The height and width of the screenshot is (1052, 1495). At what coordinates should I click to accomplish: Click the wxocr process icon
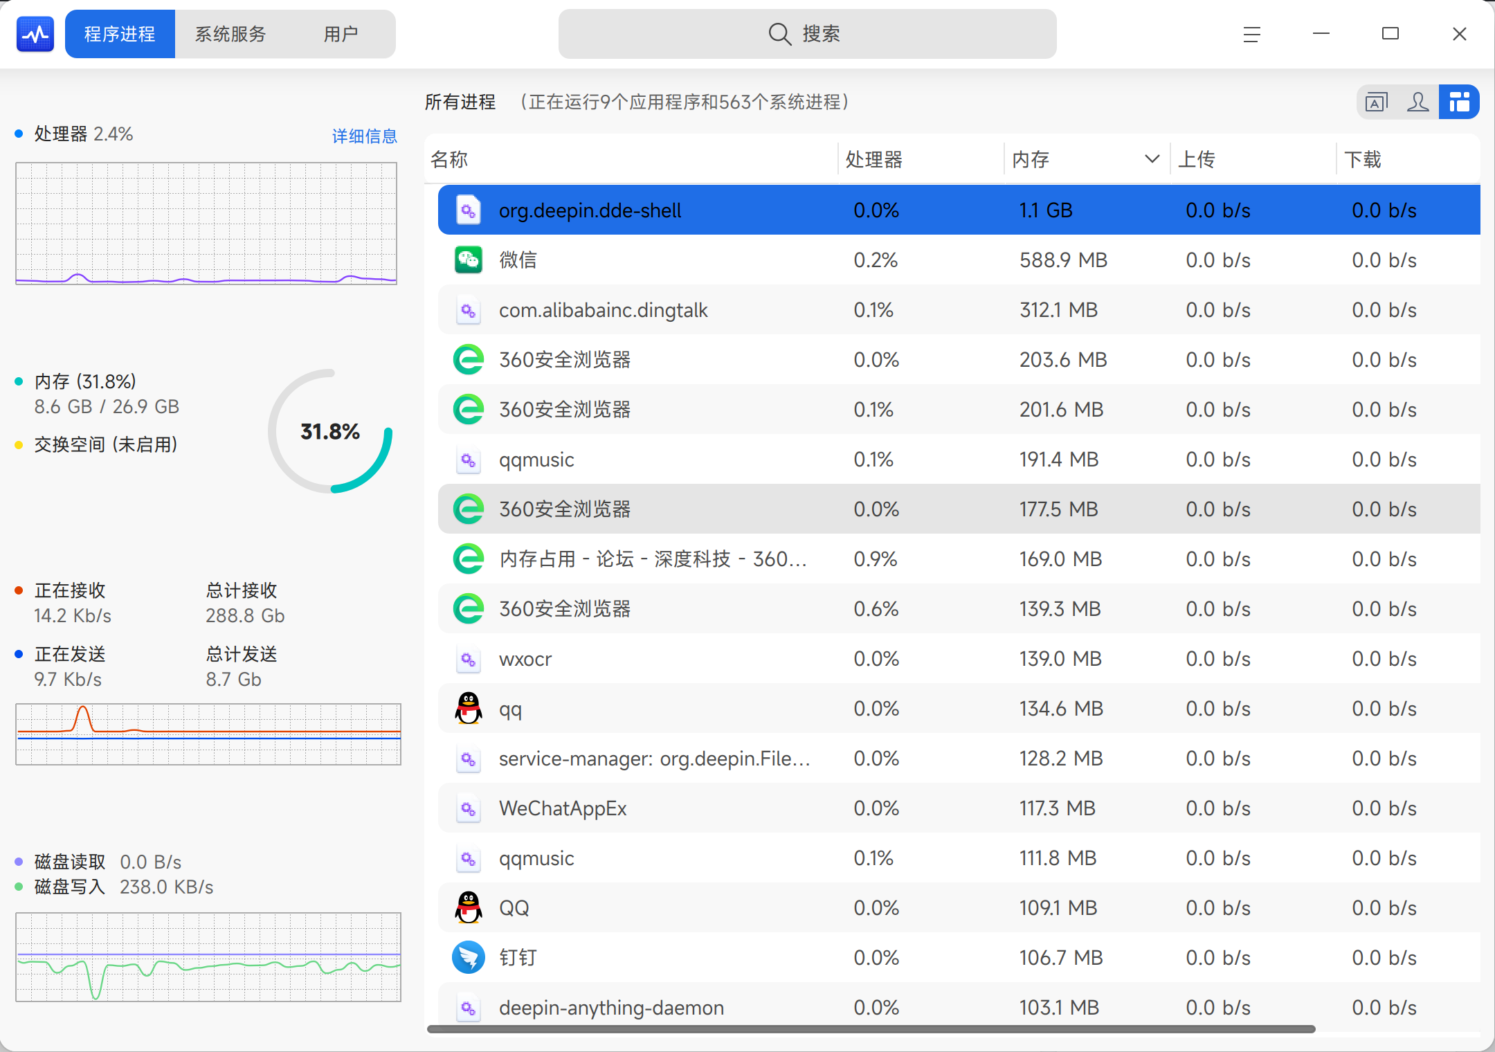[469, 659]
